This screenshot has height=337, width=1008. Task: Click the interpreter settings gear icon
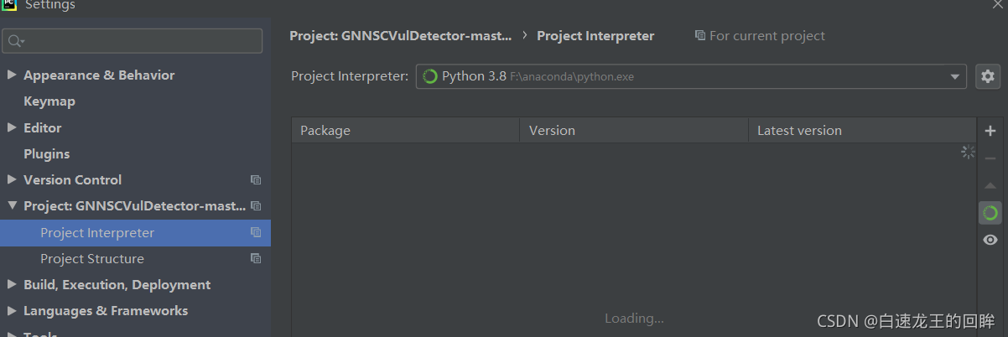tap(988, 76)
